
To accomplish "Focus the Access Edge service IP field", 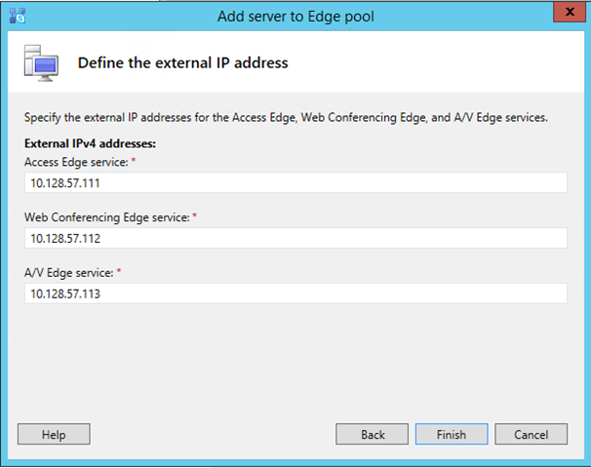I will tap(295, 182).
